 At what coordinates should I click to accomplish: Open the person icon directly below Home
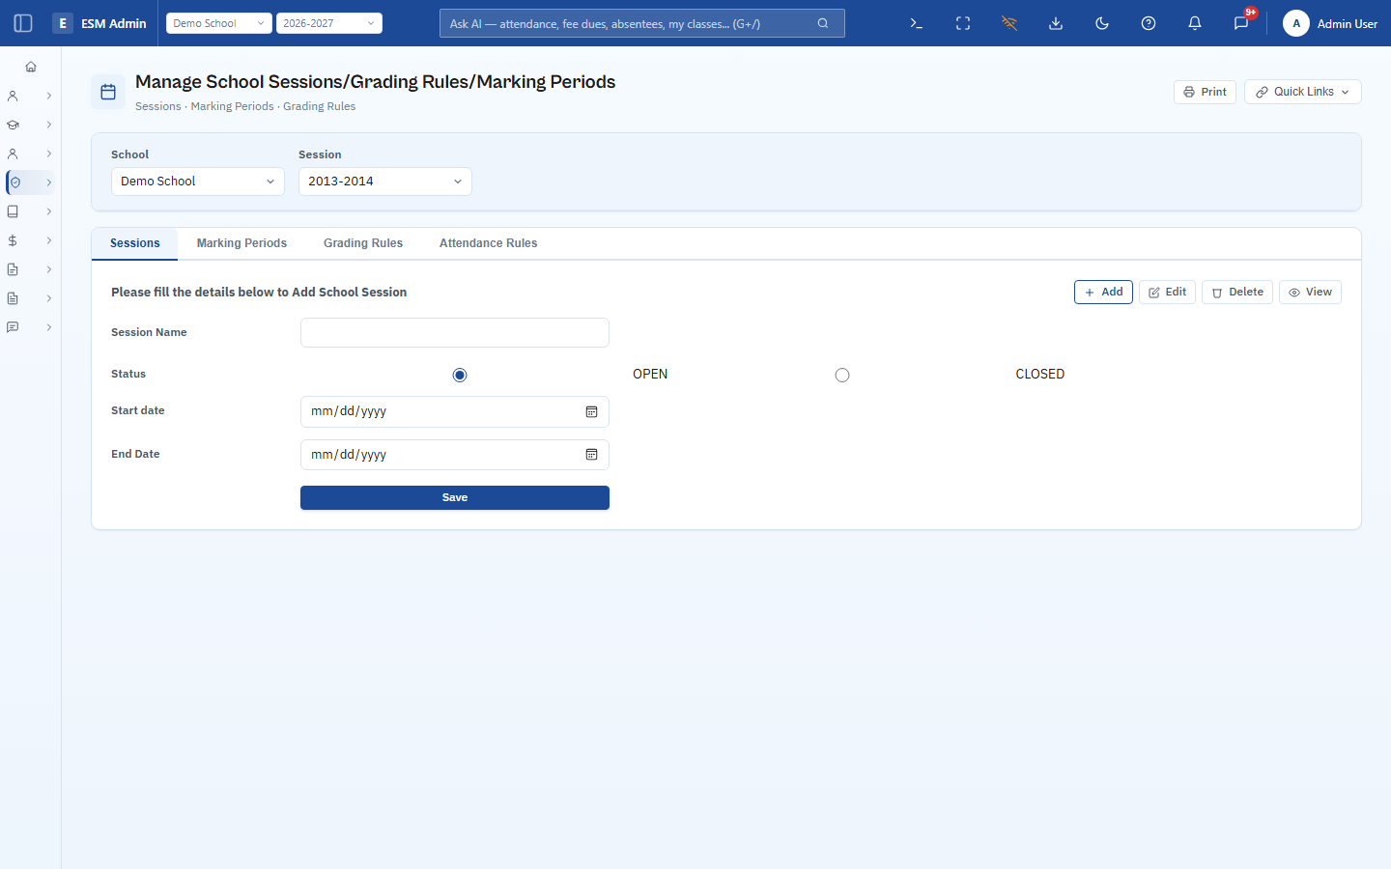tap(13, 96)
